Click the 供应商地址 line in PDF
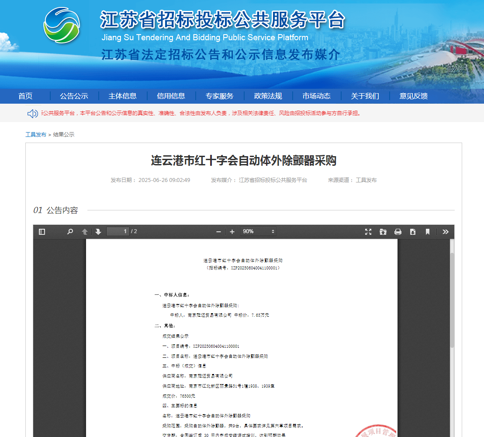This screenshot has height=437, width=484. (x=218, y=386)
